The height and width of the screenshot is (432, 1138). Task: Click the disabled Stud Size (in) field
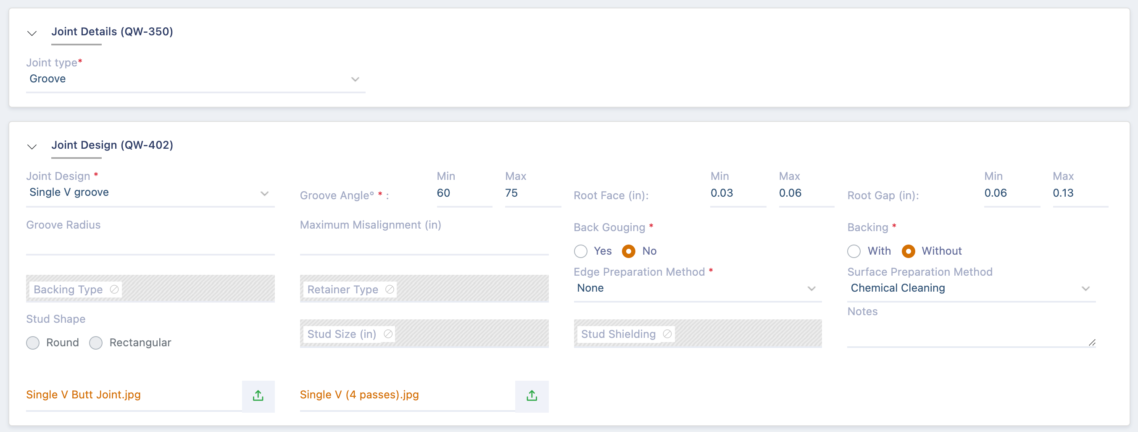click(x=424, y=334)
